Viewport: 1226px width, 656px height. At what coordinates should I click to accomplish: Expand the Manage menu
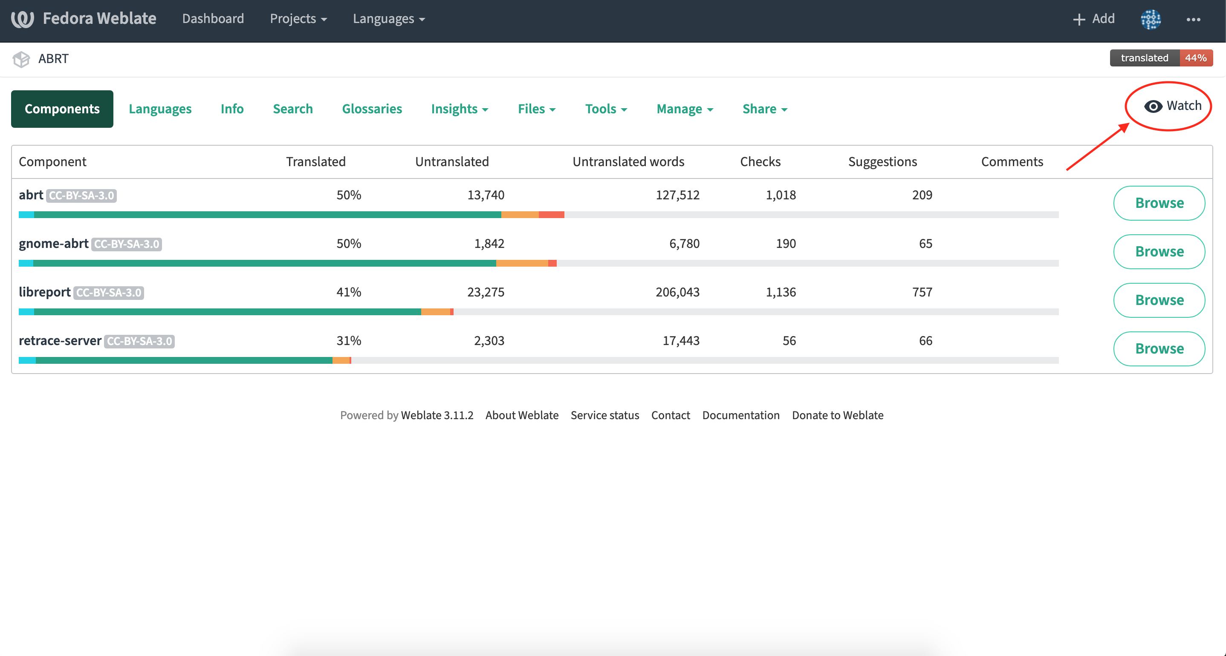(685, 109)
